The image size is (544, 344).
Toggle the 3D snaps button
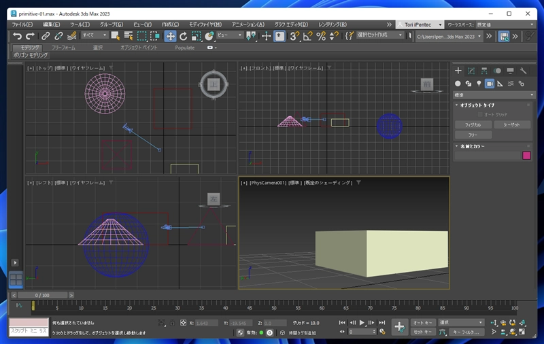point(295,36)
